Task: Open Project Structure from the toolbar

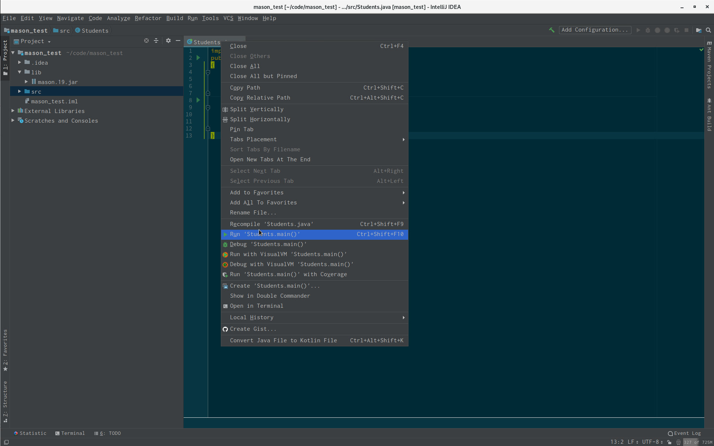Action: 699,30
